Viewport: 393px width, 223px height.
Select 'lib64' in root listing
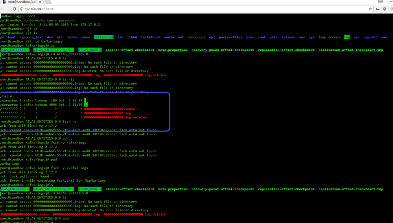[132, 37]
